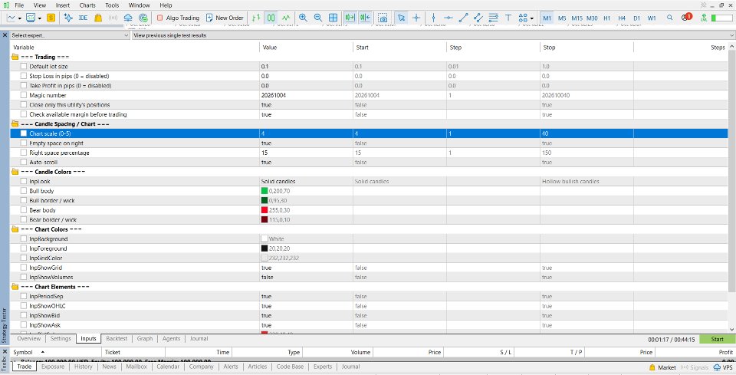Switch to the Settings tab
Screen dimensions: 736x375
61,338
